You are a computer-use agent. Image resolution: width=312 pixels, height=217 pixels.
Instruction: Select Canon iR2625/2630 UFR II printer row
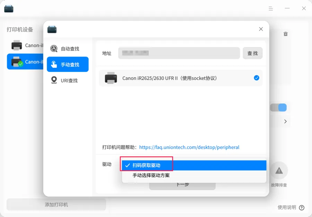coord(181,78)
